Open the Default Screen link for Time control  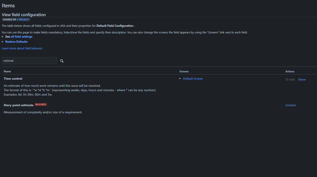(x=193, y=78)
